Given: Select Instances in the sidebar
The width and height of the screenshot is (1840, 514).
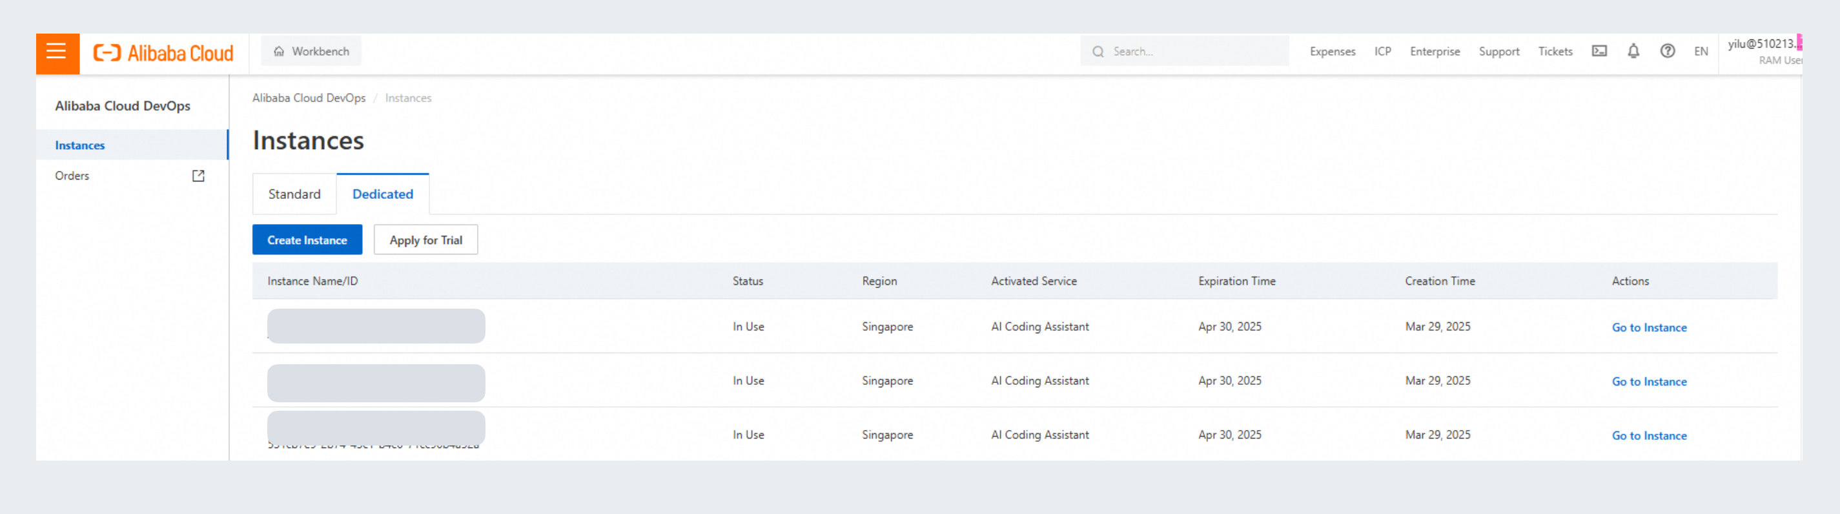Looking at the screenshot, I should [80, 145].
